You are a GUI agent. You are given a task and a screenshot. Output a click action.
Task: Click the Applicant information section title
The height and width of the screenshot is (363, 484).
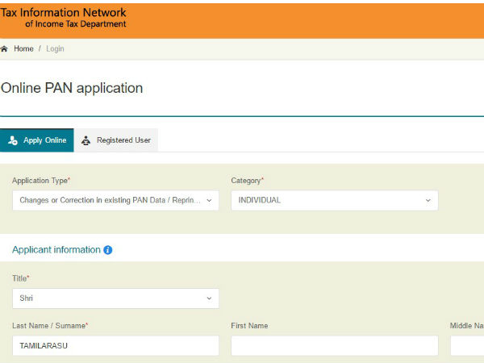[56, 250]
